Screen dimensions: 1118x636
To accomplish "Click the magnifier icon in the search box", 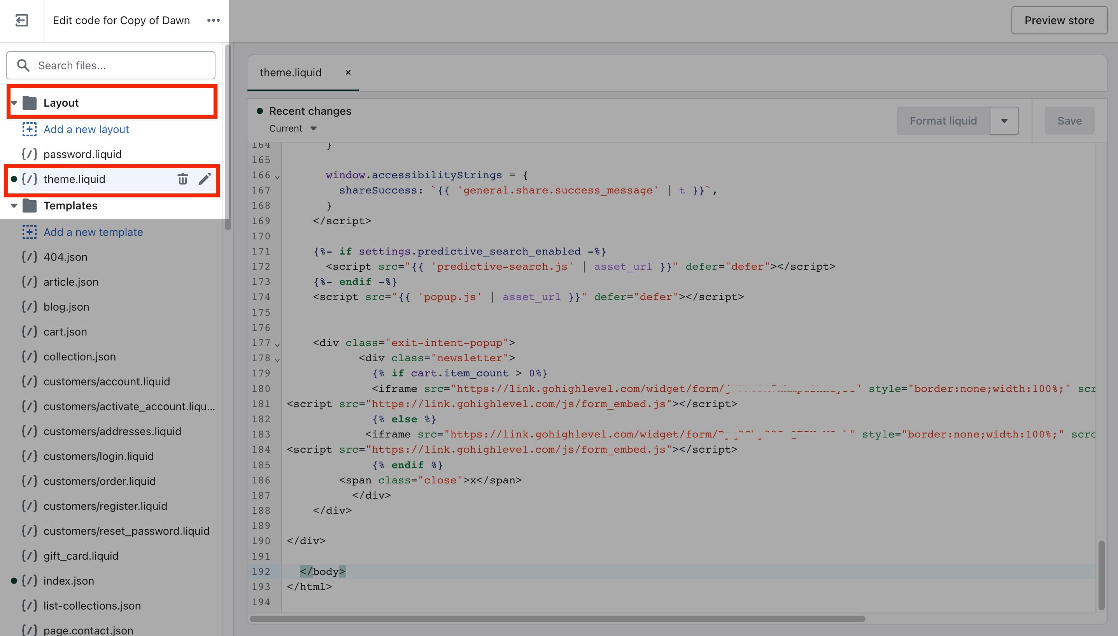I will [x=23, y=65].
